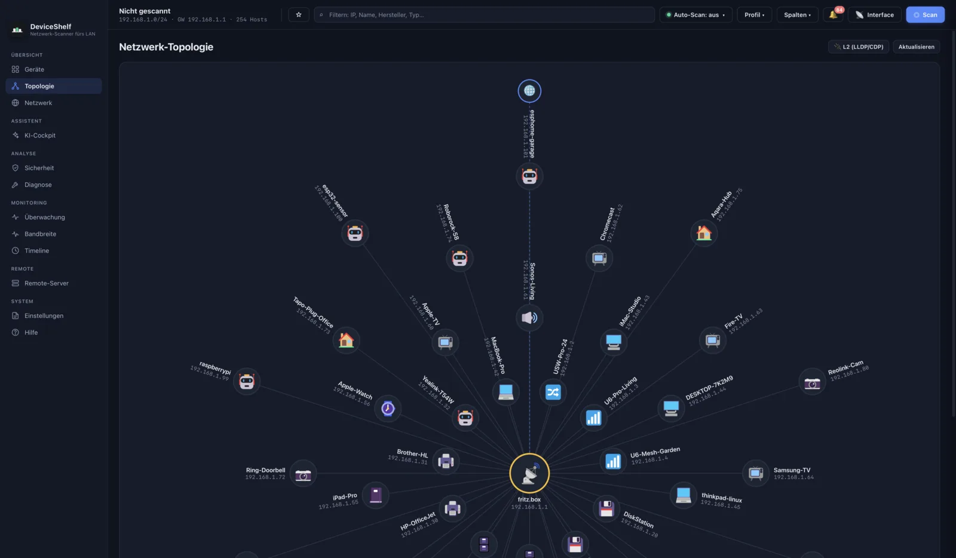Click the MacBook-Pro laptop icon
The height and width of the screenshot is (558, 956).
[506, 392]
